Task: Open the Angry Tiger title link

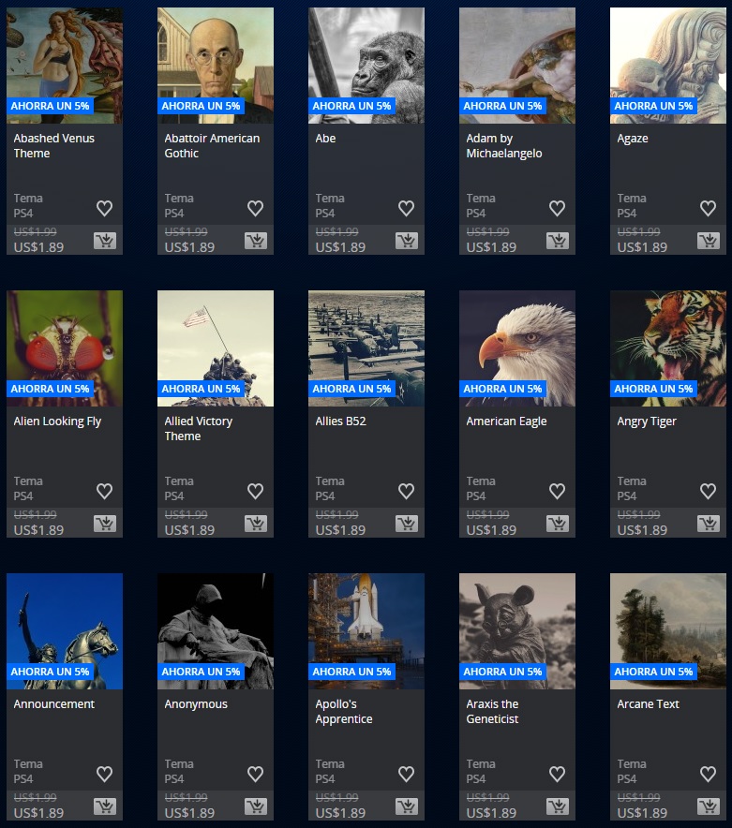Action: pos(647,421)
